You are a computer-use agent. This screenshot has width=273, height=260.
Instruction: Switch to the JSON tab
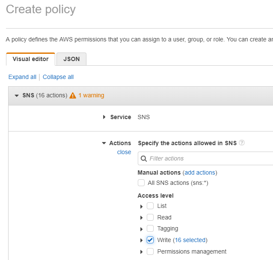(71, 59)
